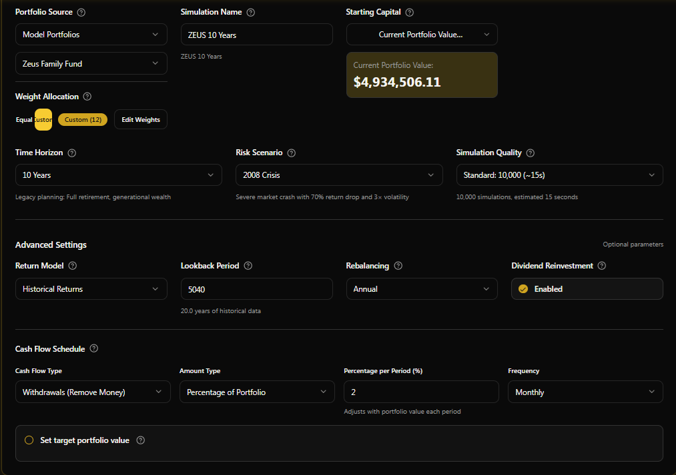Enable the Set target portfolio value radio
This screenshot has width=676, height=475.
pyautogui.click(x=29, y=440)
